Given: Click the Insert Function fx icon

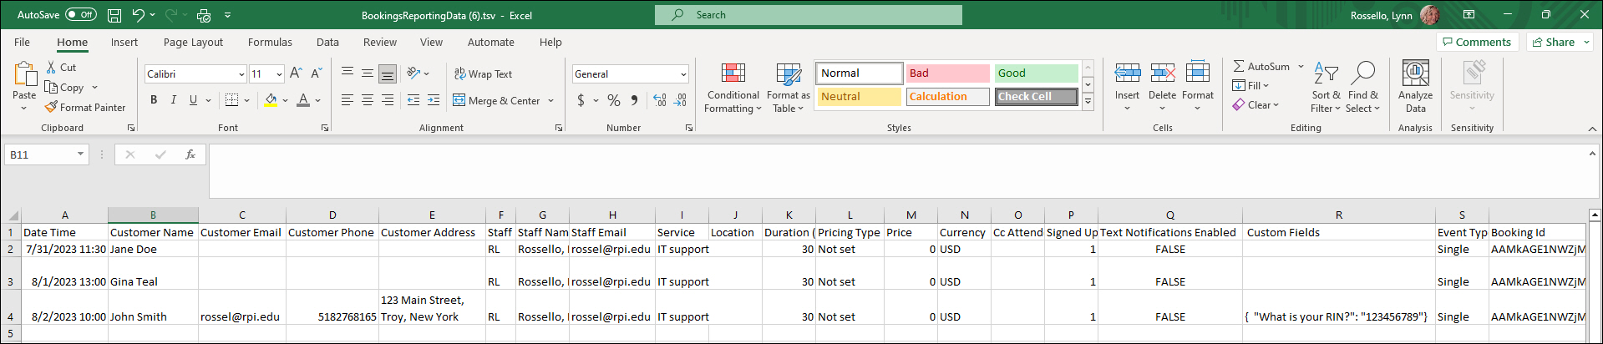Looking at the screenshot, I should [190, 154].
